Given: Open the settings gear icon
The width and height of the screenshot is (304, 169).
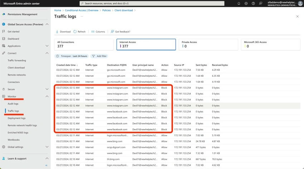Looking at the screenshot, I should (x=246, y=3).
